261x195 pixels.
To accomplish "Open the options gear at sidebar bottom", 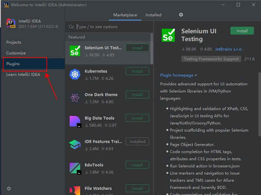I will (x=9, y=188).
